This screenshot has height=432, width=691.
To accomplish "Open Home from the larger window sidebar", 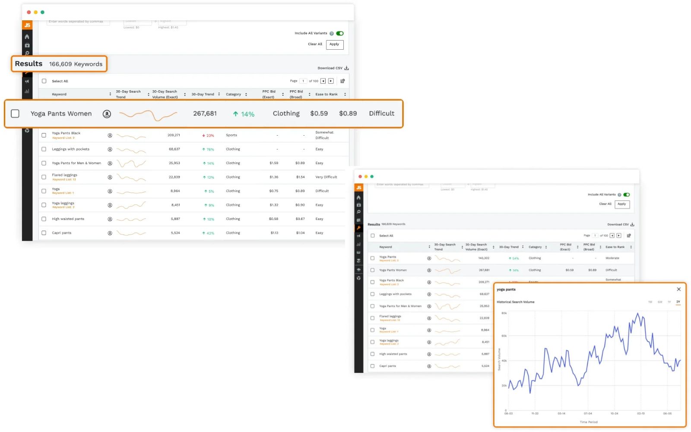I will (x=27, y=37).
